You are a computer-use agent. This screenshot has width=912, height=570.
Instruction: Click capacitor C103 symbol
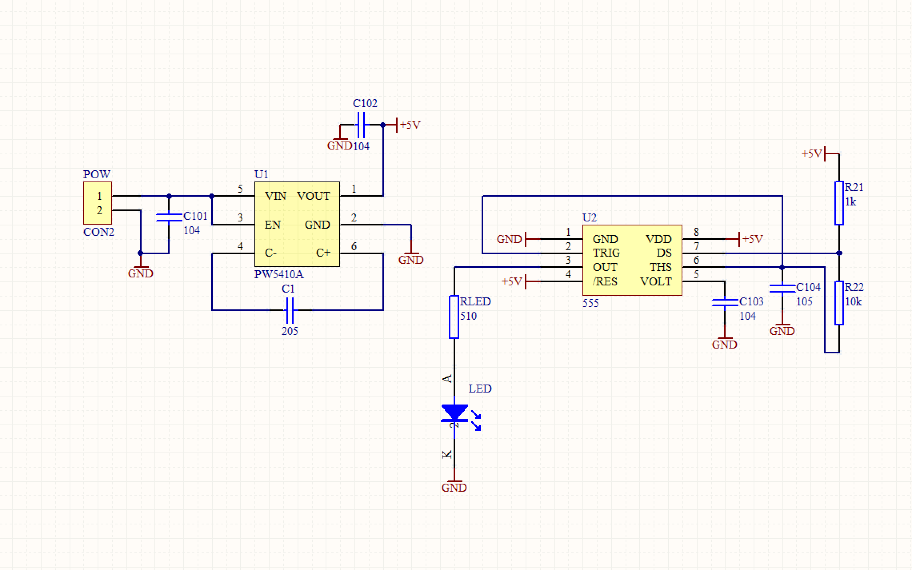pyautogui.click(x=724, y=303)
